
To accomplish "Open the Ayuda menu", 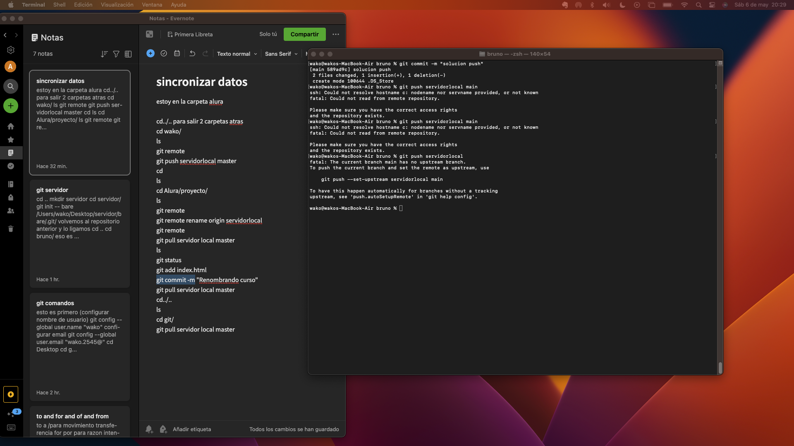I will (178, 5).
